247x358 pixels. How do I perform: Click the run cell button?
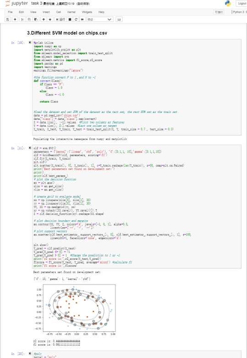pos(60,19)
